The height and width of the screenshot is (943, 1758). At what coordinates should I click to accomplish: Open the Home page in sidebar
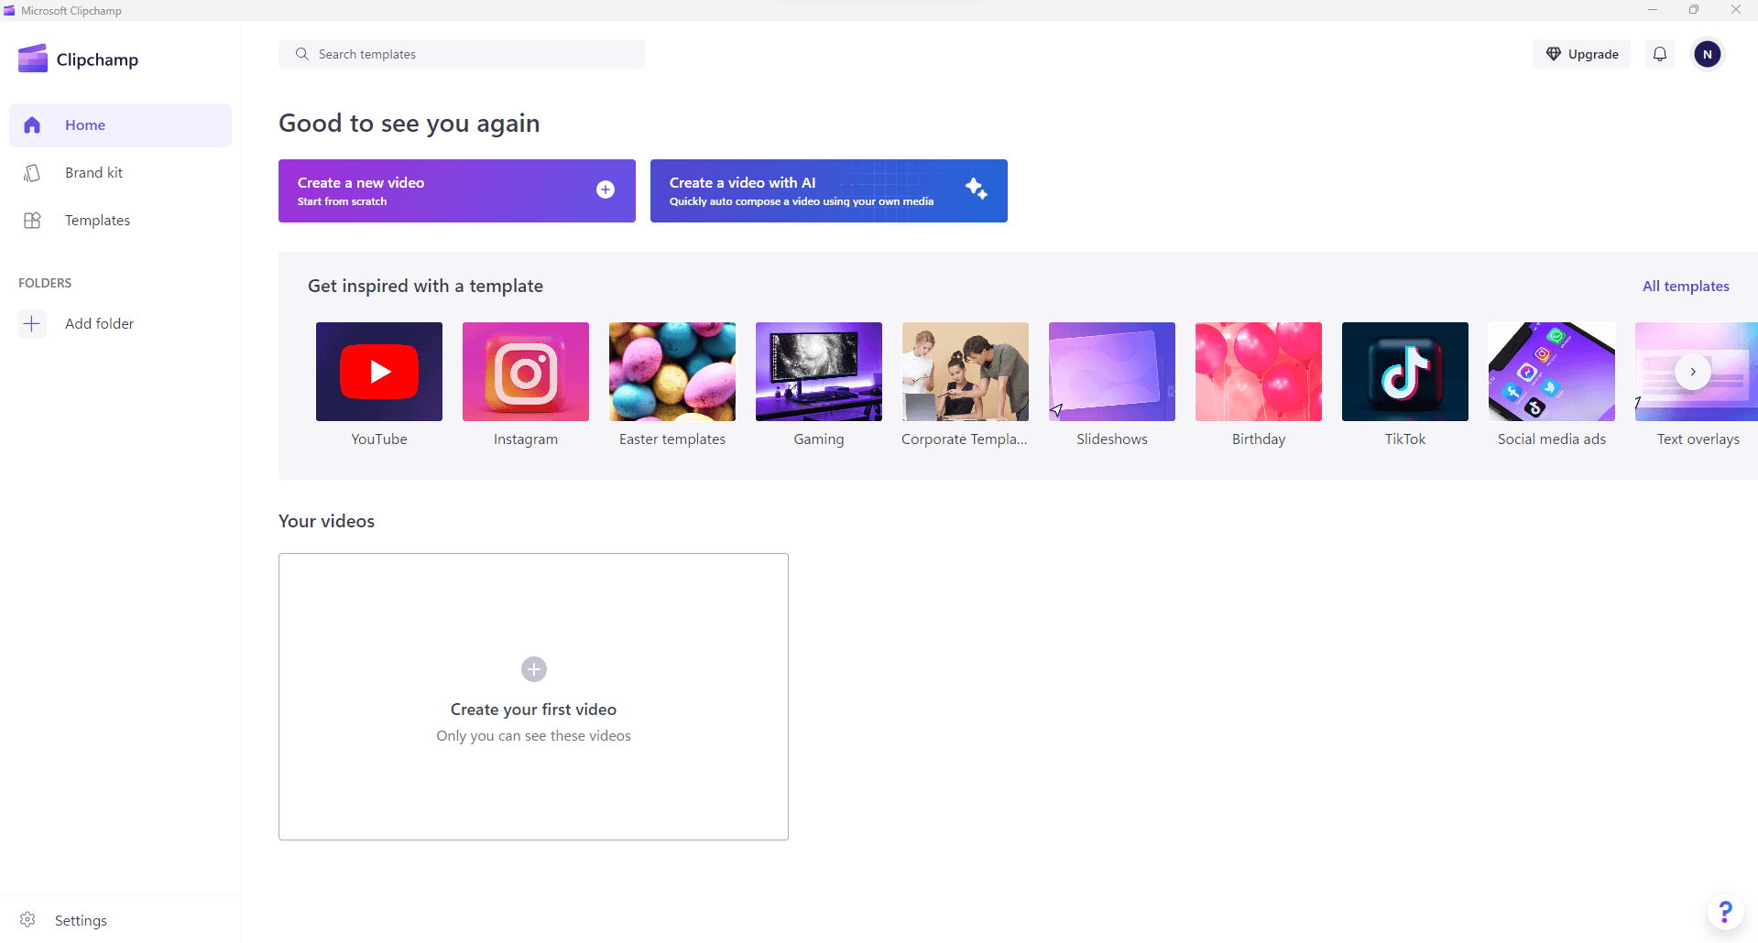click(120, 125)
